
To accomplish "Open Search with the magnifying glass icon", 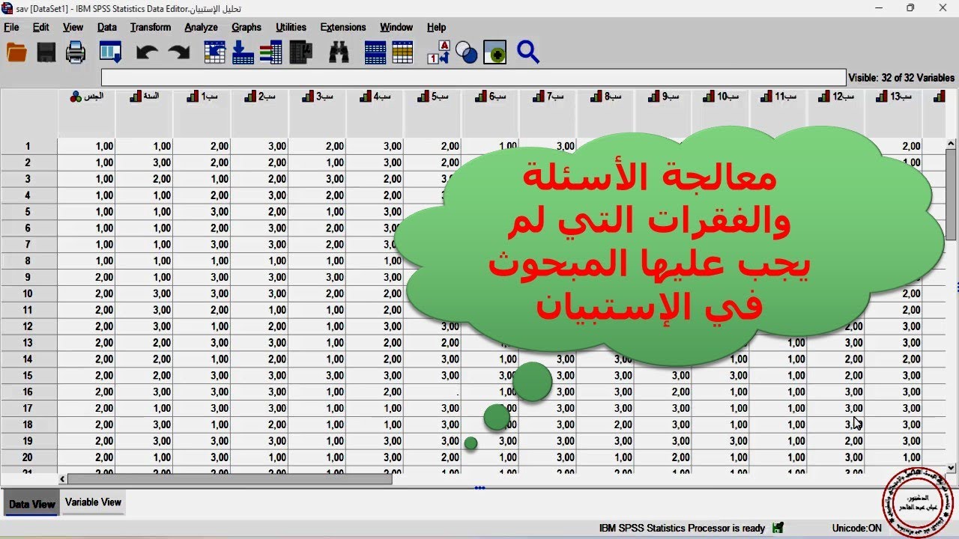I will point(528,52).
